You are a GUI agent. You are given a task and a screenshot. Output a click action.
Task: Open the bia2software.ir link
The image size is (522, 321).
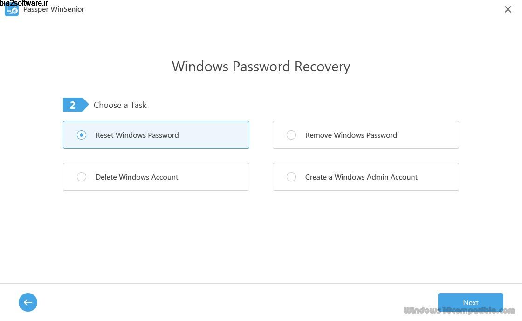click(24, 2)
